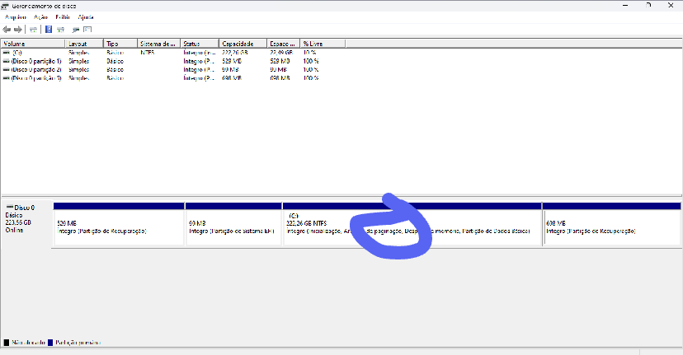Open the Arquivo menu
The image size is (683, 355).
click(x=15, y=17)
